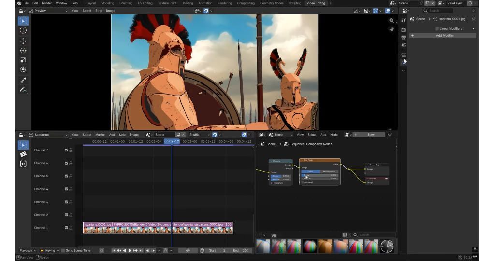
Task: Enable the Sync Scene Time checkbox
Action: click(x=63, y=251)
